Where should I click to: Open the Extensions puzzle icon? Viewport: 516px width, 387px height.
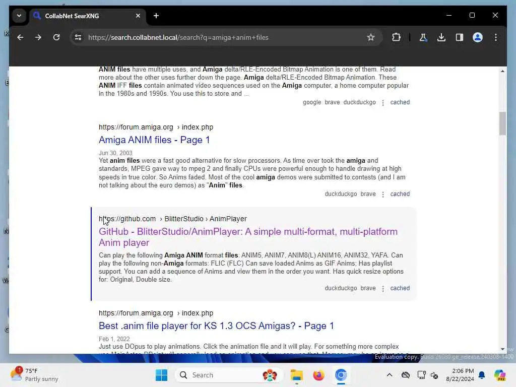(396, 37)
